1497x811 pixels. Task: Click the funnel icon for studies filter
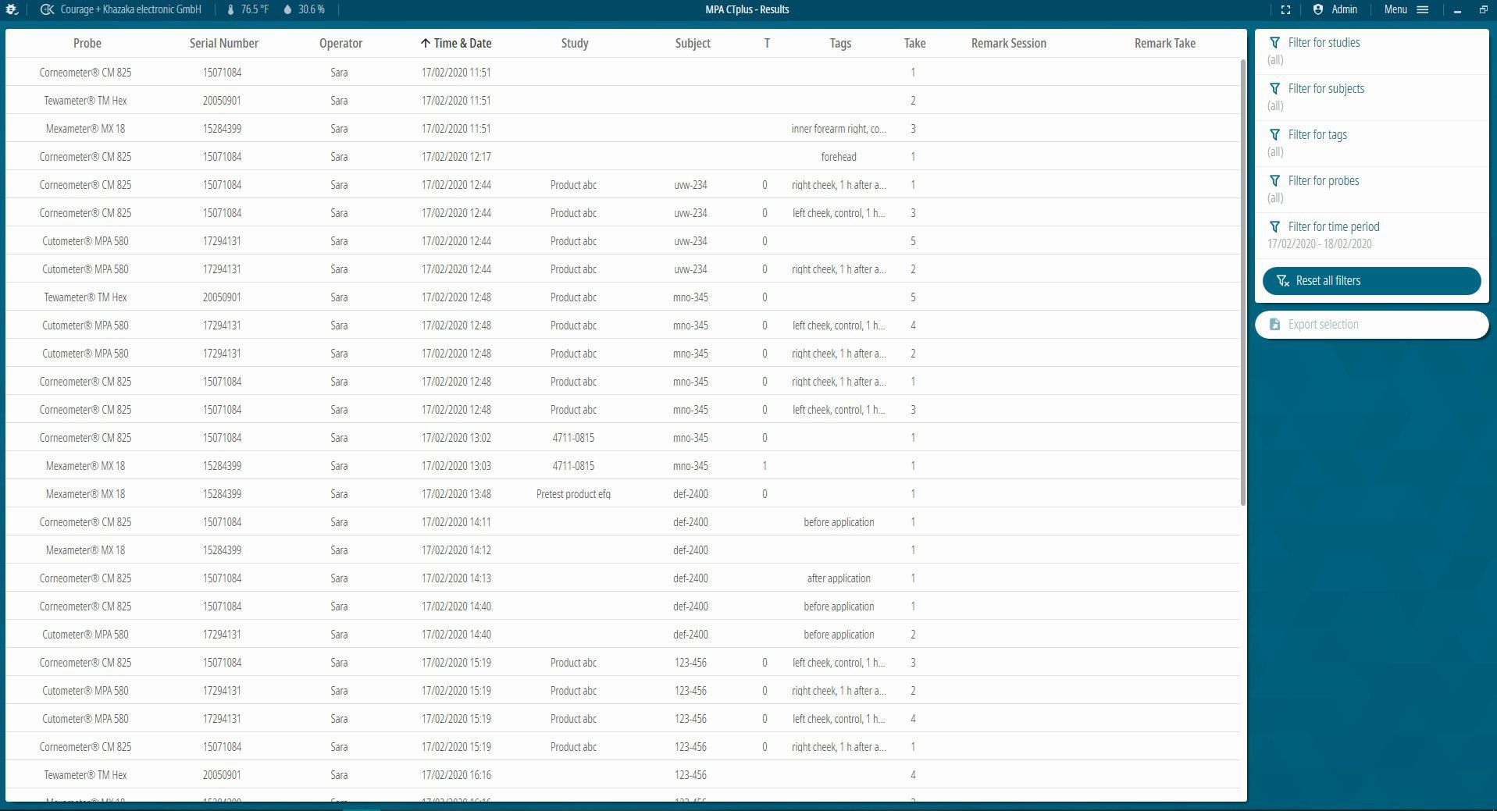[x=1274, y=42]
